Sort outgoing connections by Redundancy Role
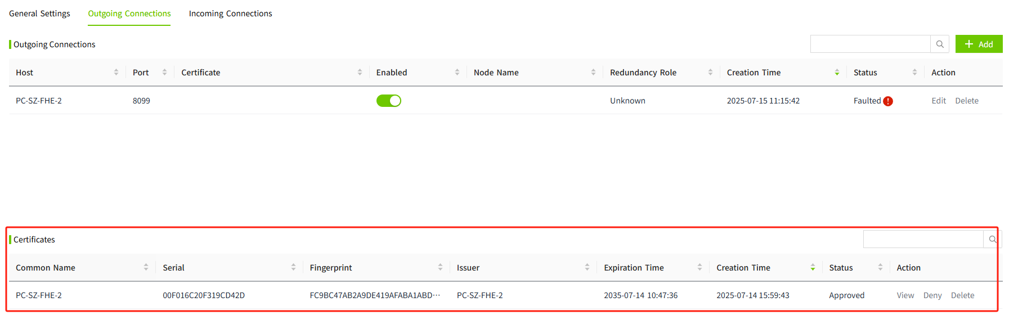This screenshot has width=1009, height=324. pyautogui.click(x=710, y=73)
